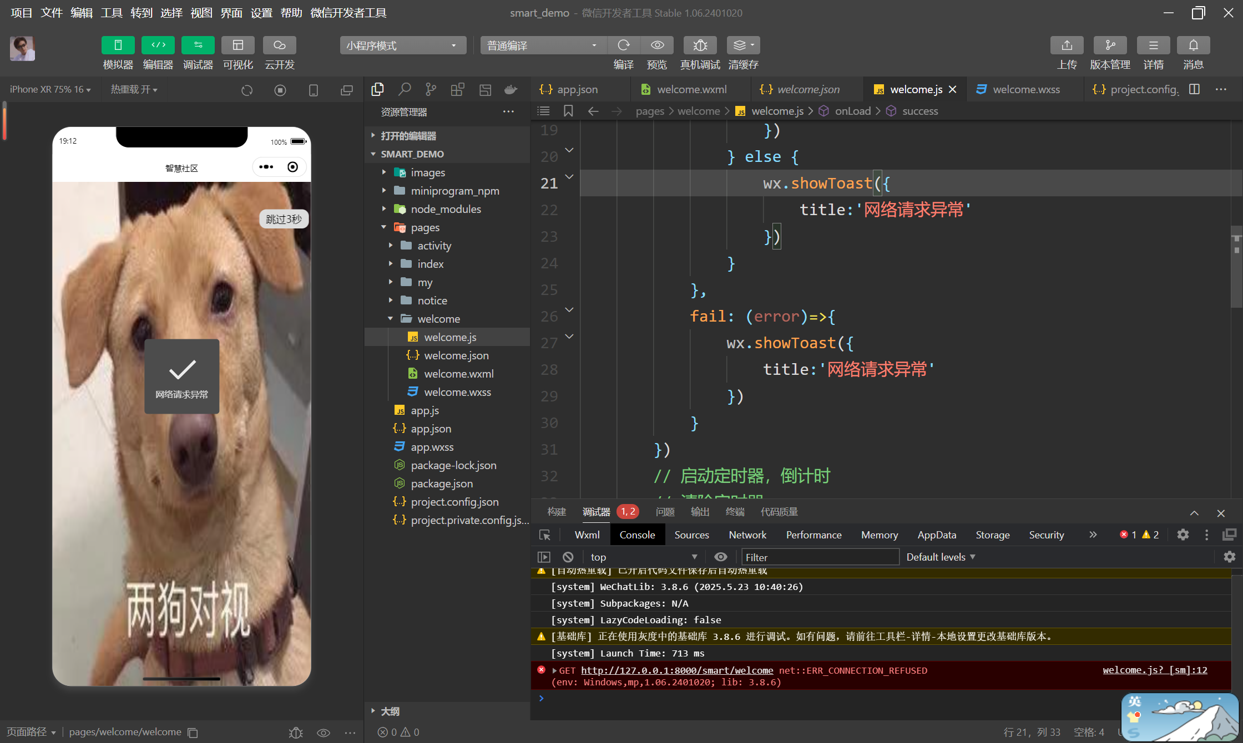Click the upload (上传) icon
1243x743 pixels.
tap(1067, 45)
